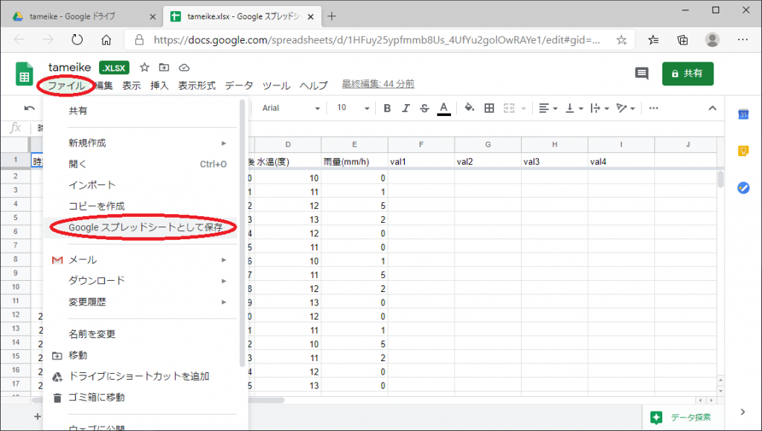762x431 pixels.
Task: Open the Tasks side panel icon
Action: (742, 187)
